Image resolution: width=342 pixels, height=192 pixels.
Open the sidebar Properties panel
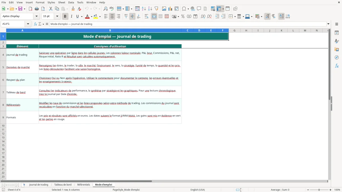point(337,33)
